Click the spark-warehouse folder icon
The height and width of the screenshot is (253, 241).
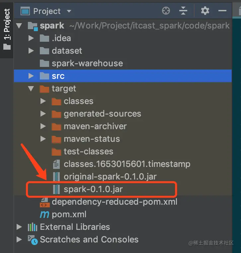(44, 63)
